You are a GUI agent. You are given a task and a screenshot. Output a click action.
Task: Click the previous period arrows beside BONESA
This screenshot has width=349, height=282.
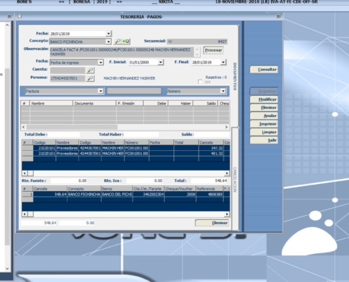(61, 2)
